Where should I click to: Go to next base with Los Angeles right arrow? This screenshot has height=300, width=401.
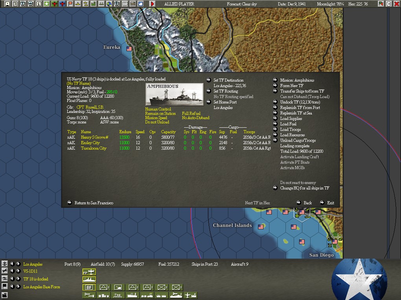click(x=18, y=264)
